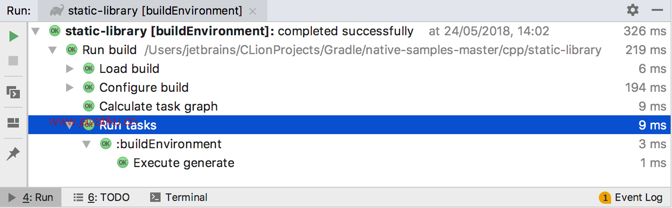Screen dimensions: 672x208
Task: Click the Gradle elephant icon on the tab
Action: (x=56, y=10)
